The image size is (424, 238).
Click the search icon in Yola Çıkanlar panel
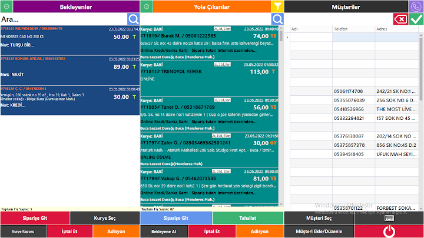point(277,19)
